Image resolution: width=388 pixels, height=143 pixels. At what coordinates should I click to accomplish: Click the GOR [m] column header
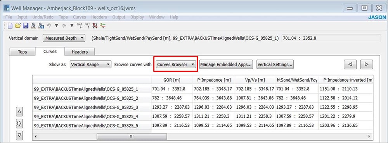click(172, 80)
